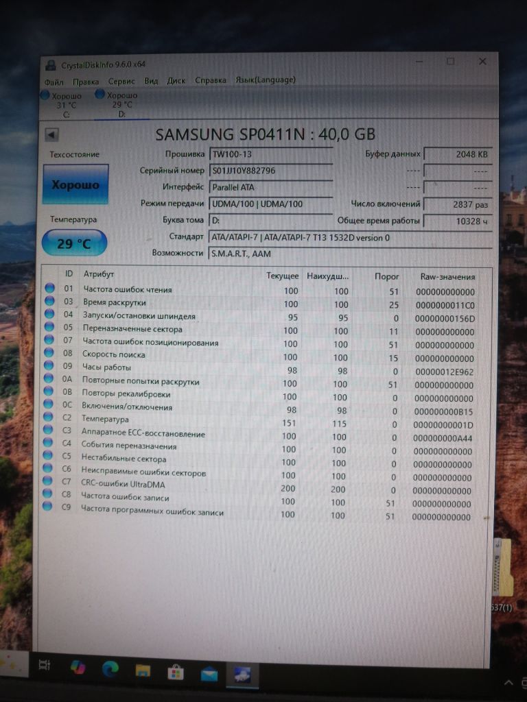Open the Вид menu
This screenshot has height=702, width=527.
[151, 81]
